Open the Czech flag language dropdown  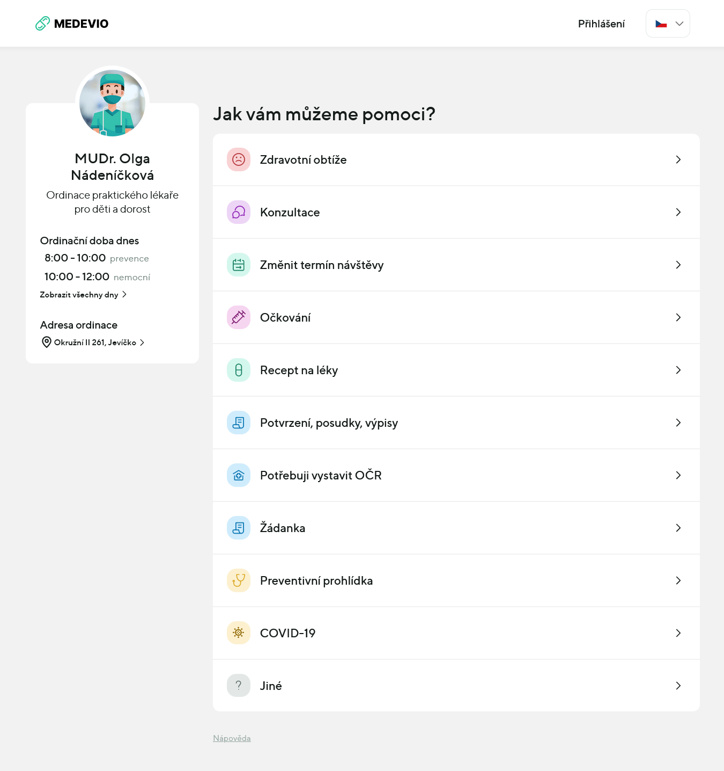[x=668, y=24]
